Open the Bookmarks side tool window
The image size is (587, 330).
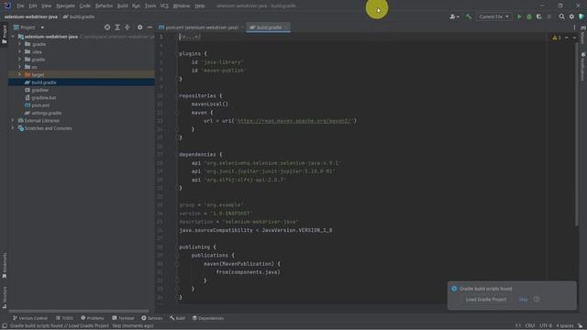click(x=4, y=265)
